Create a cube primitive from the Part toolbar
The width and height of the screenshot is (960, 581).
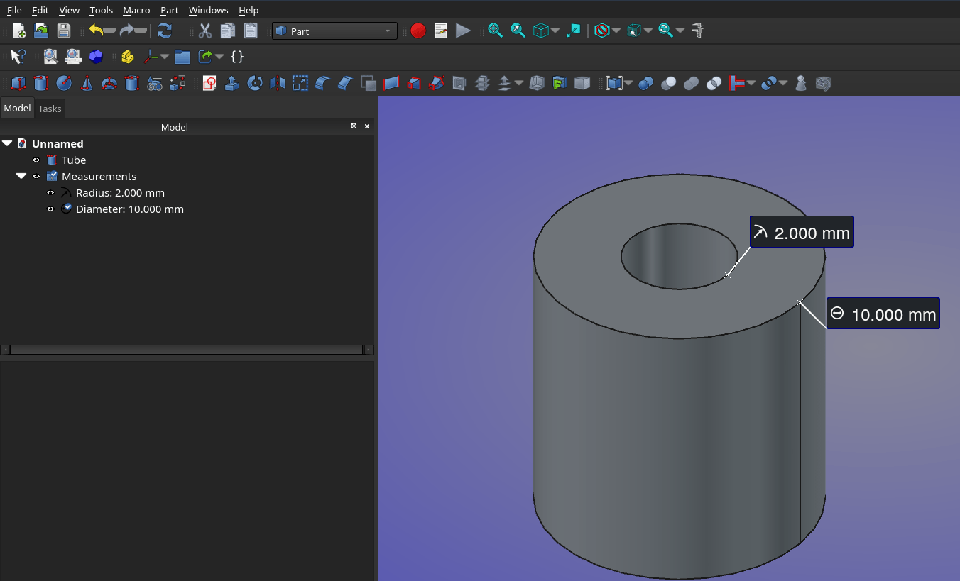click(x=18, y=84)
